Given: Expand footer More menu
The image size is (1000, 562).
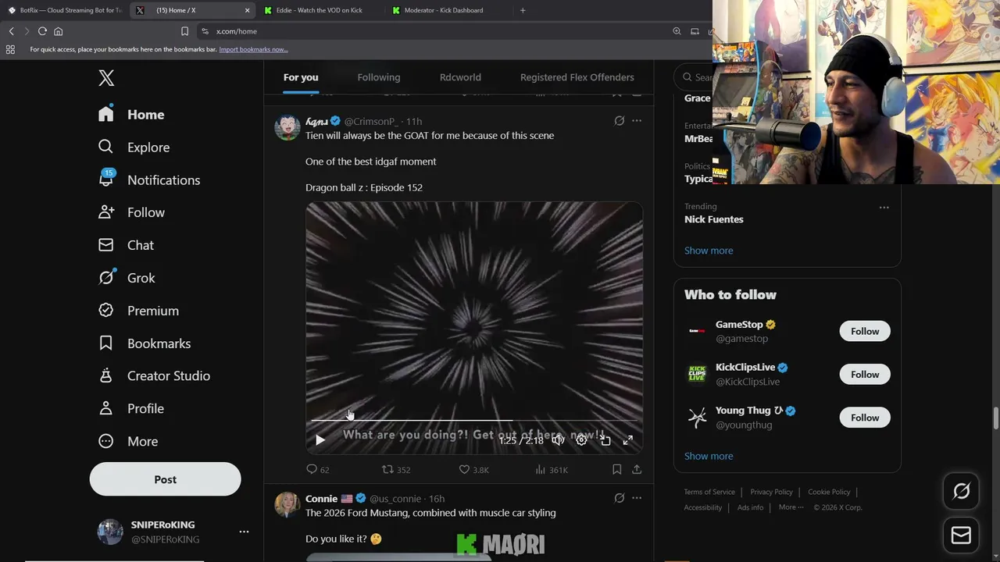Looking at the screenshot, I should [x=791, y=507].
